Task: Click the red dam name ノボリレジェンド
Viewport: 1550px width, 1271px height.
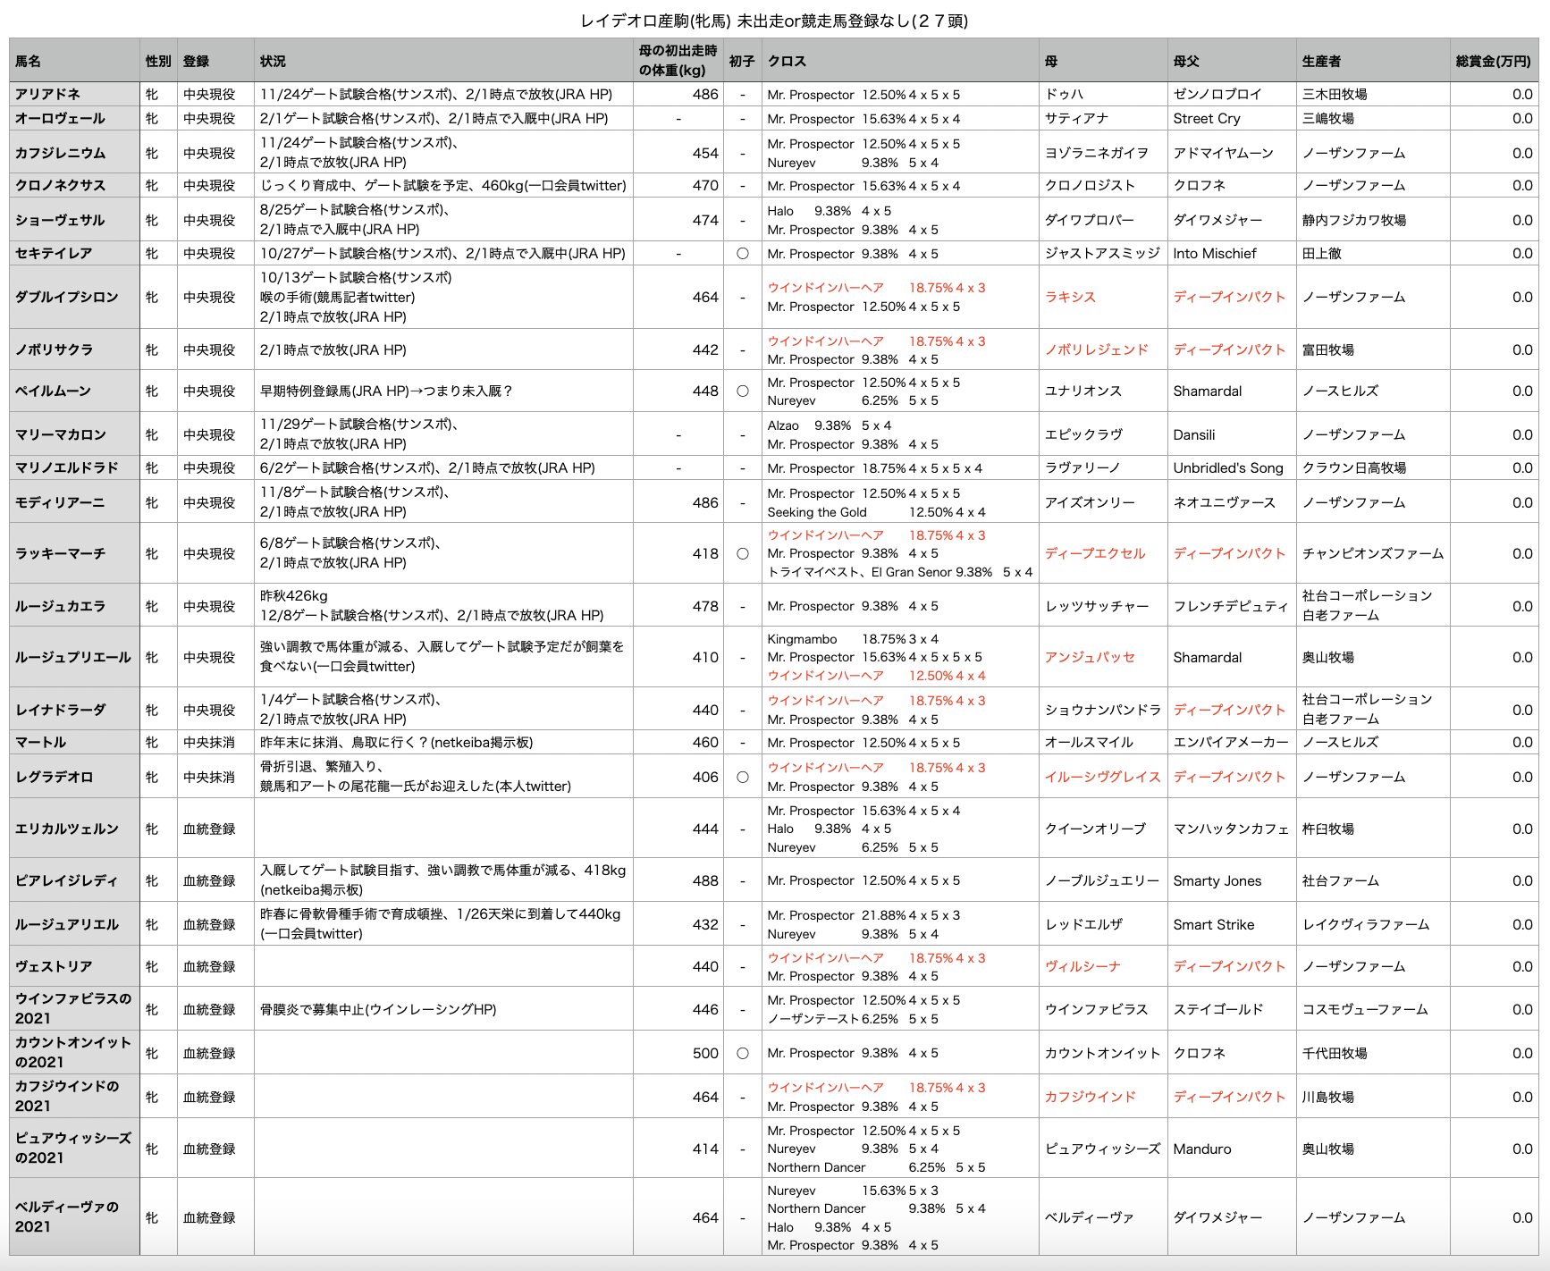Action: [1096, 349]
